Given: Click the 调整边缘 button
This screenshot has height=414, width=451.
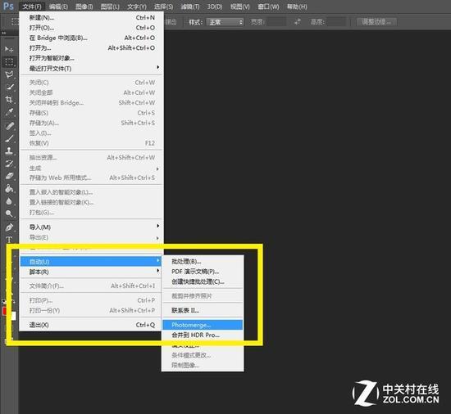Looking at the screenshot, I should coord(376,22).
